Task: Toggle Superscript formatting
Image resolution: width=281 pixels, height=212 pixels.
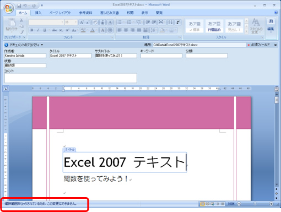Action: (67, 30)
